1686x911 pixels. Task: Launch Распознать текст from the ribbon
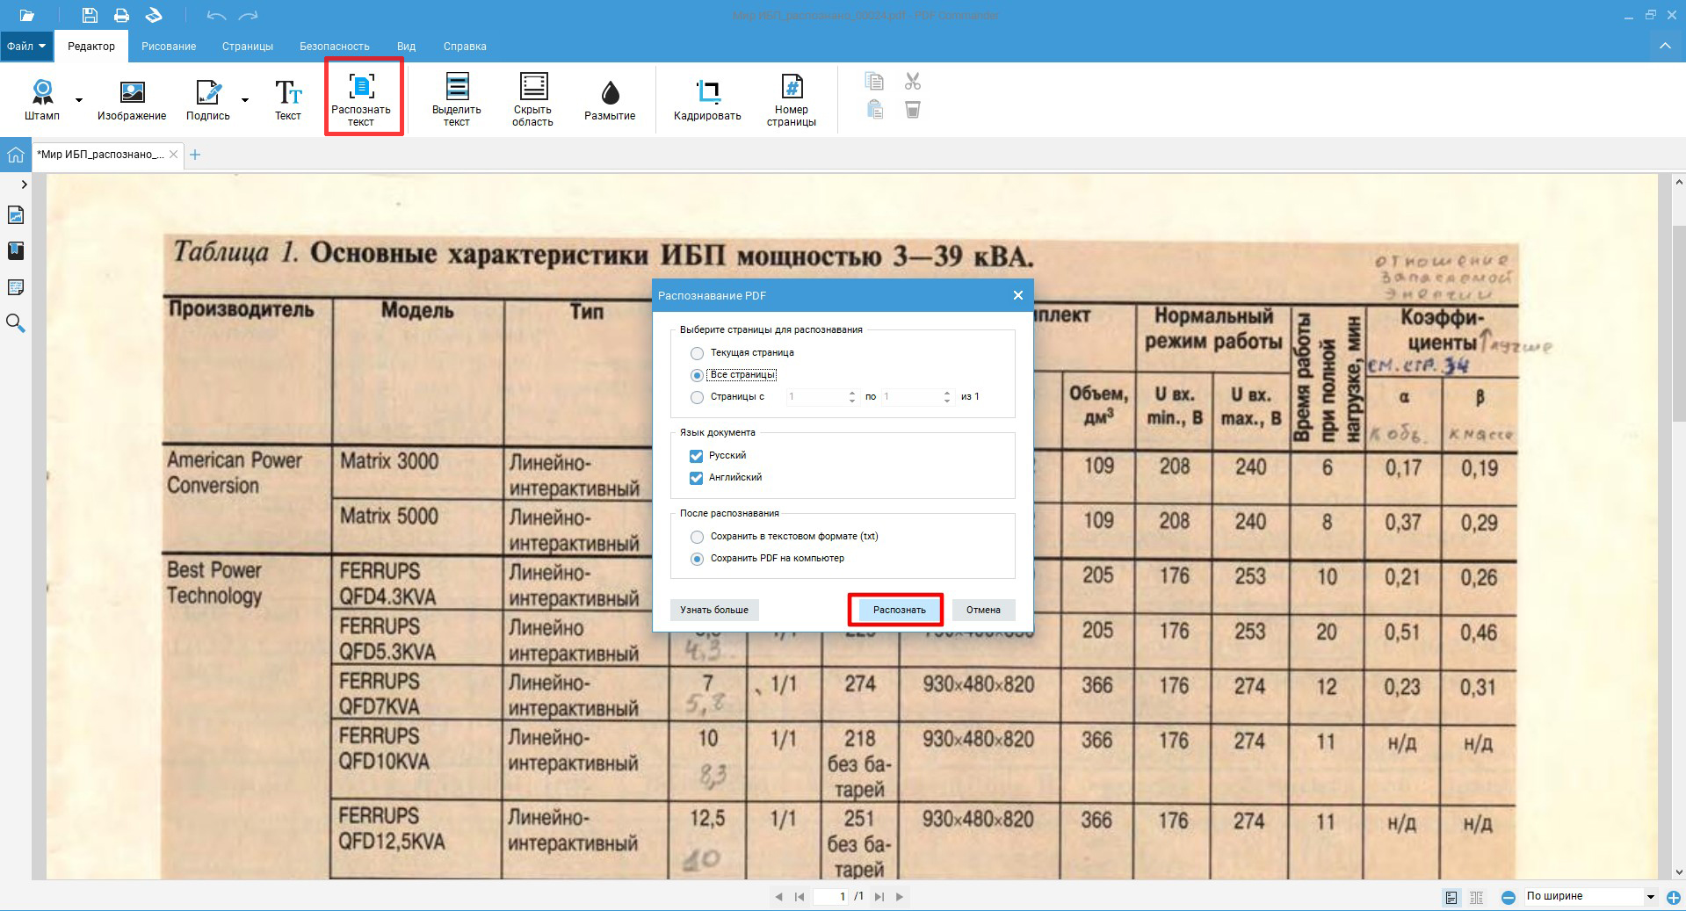pyautogui.click(x=361, y=98)
